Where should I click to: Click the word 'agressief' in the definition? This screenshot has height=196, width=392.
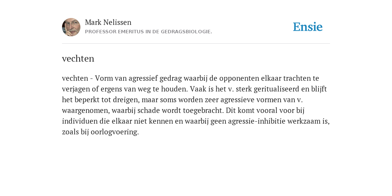click(x=143, y=78)
